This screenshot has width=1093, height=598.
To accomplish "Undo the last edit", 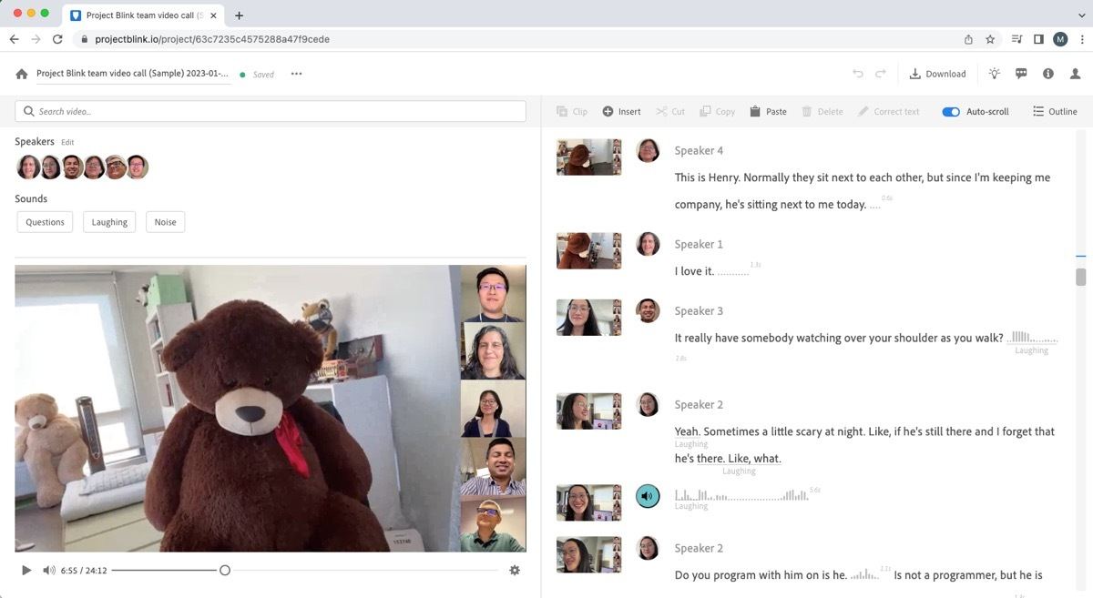I will pos(858,74).
